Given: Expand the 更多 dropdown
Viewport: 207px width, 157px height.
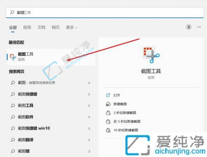Looking at the screenshot, I should 72,28.
